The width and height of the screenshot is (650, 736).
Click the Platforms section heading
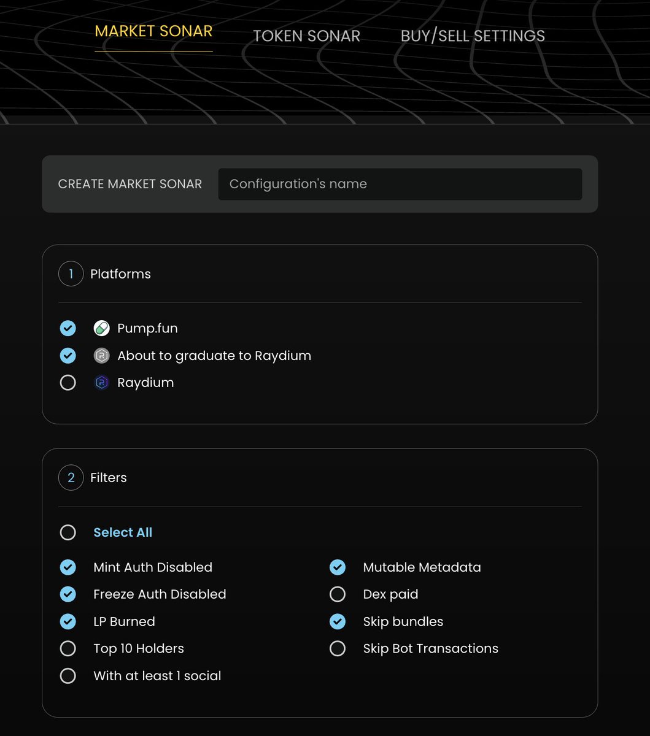(x=120, y=274)
